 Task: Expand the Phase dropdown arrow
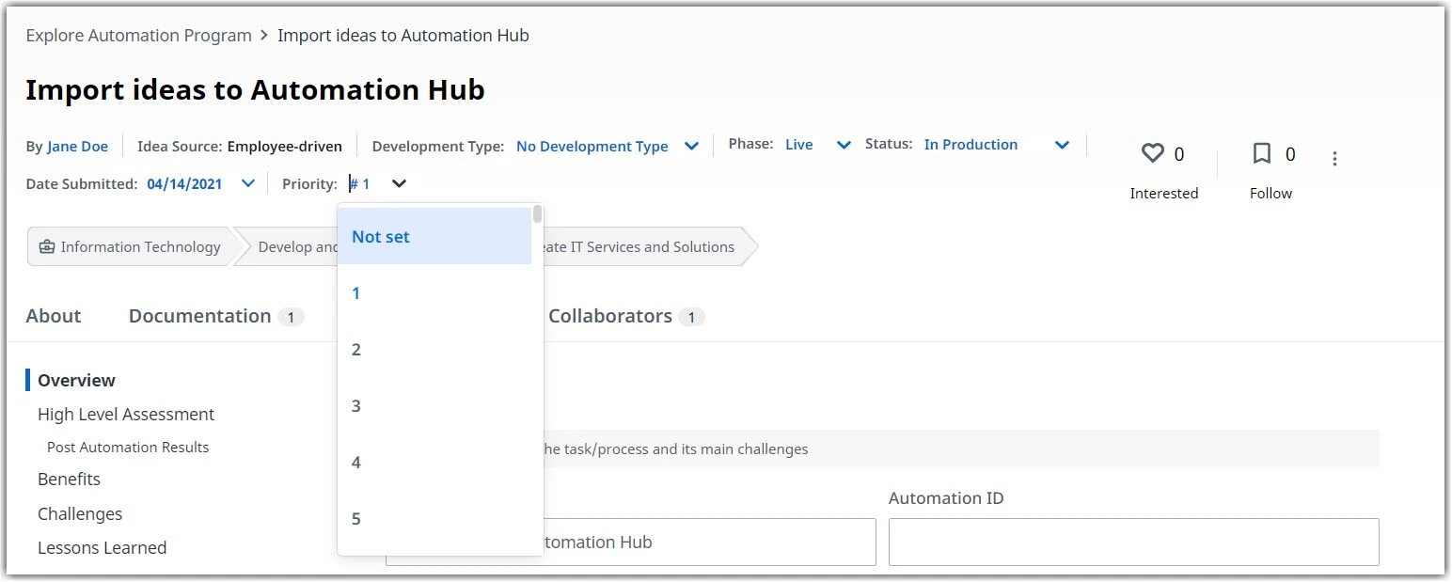click(844, 145)
